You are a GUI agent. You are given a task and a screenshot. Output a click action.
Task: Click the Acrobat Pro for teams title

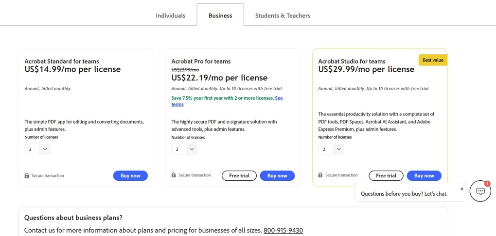tap(201, 61)
